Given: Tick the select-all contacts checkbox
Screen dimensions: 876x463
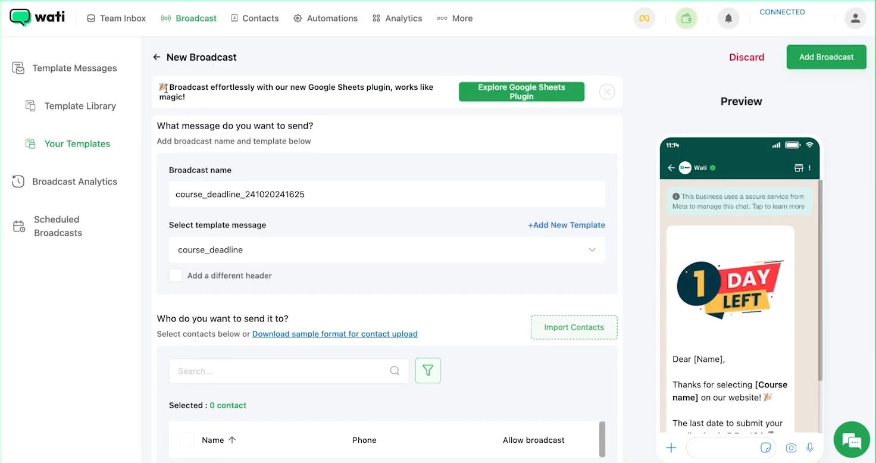Looking at the screenshot, I should [x=187, y=440].
